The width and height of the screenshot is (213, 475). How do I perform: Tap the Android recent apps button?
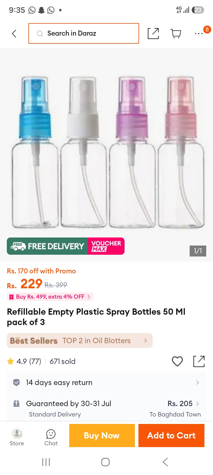46,462
